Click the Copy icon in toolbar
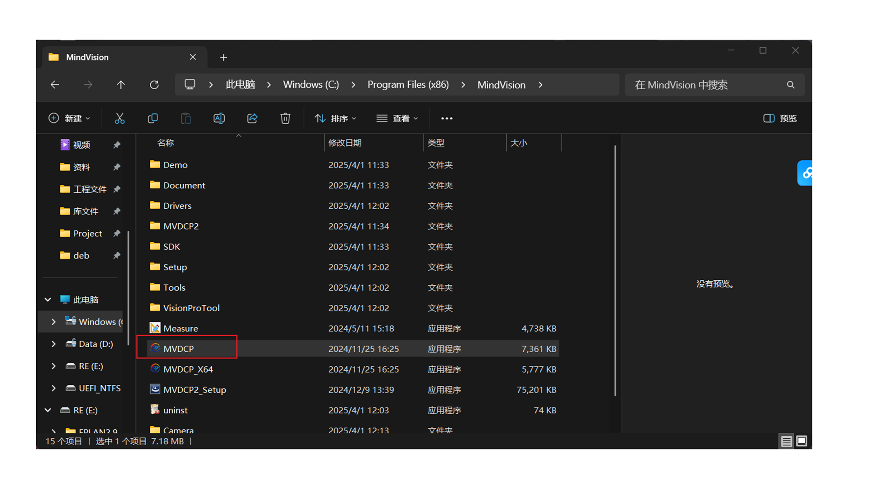Viewport: 869px width, 489px height. 153,118
